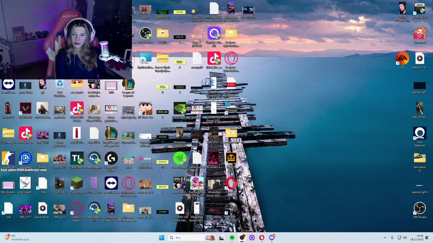This screenshot has width=433, height=243.
Task: Select the IMG_7282 photo thumbnail
Action: (8, 111)
